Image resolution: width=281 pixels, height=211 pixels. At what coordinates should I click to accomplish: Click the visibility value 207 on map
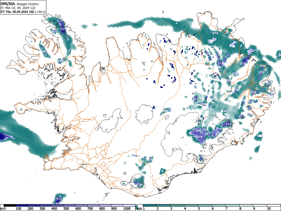pos(196,99)
